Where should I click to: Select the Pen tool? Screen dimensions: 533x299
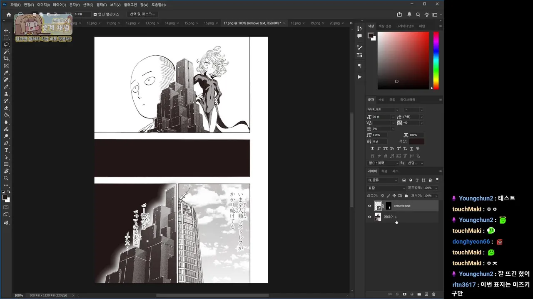(6, 143)
